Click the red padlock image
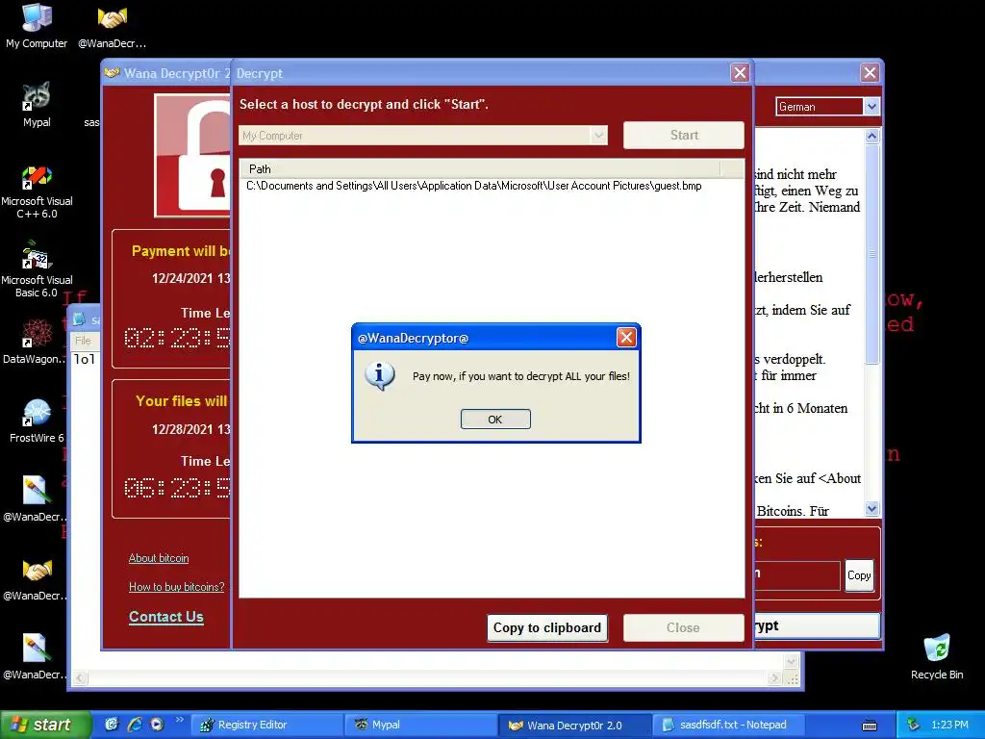Screen dimensions: 985x739 coord(192,156)
